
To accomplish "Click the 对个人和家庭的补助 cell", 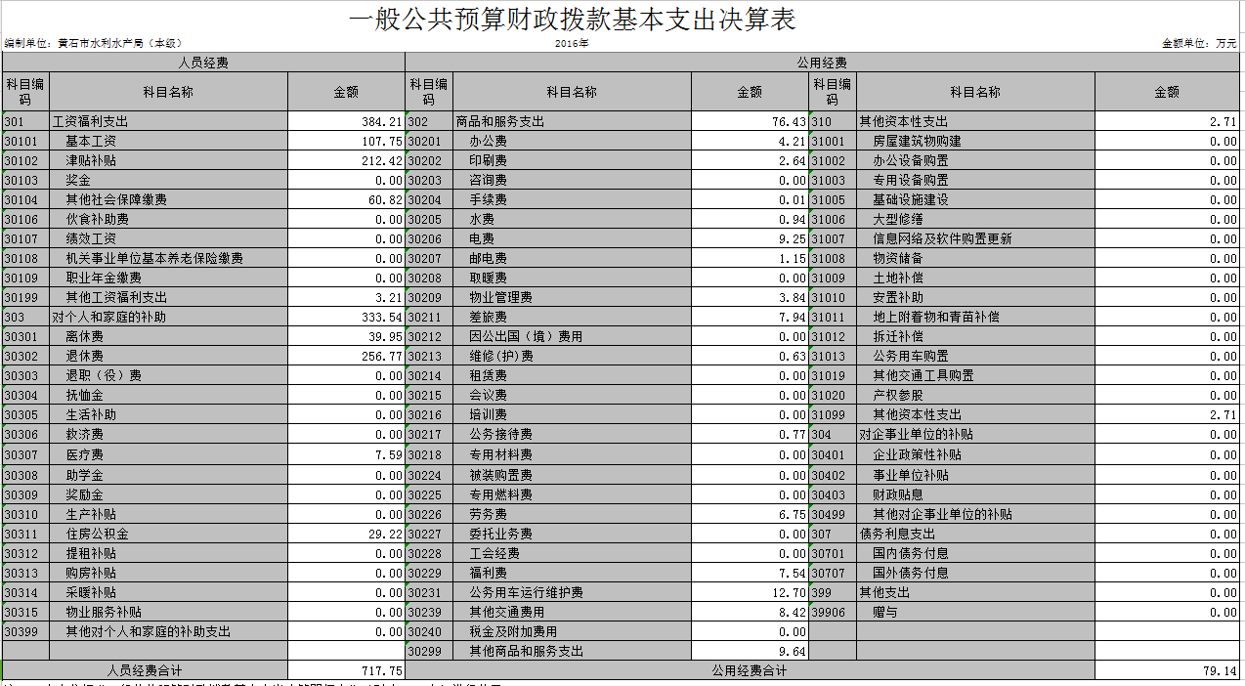I will [169, 318].
